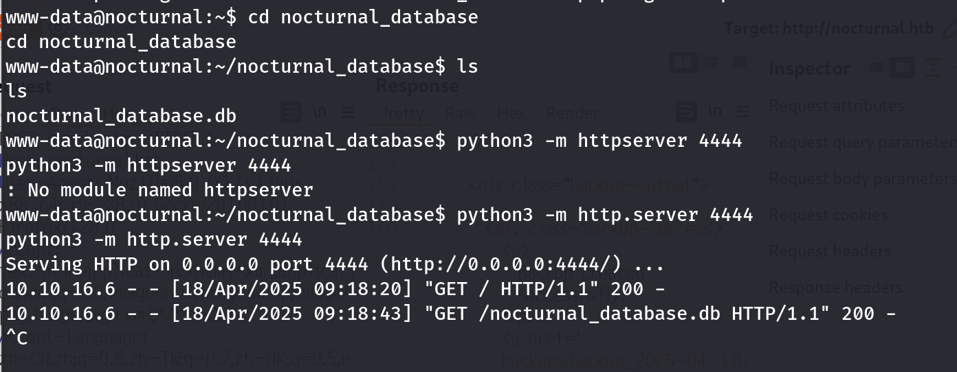957x372 pixels.
Task: Toggle \n non-printable characters in Request
Action: pyautogui.click(x=320, y=112)
